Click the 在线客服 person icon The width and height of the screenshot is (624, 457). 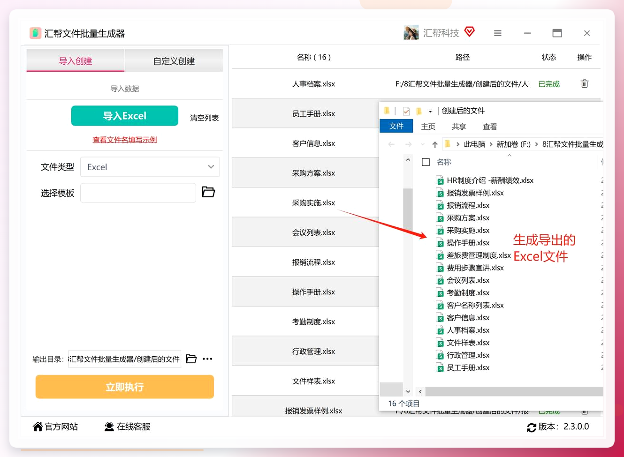pyautogui.click(x=109, y=427)
